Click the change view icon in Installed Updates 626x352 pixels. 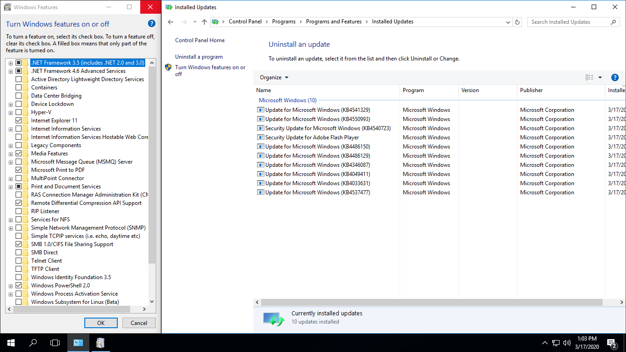point(589,77)
